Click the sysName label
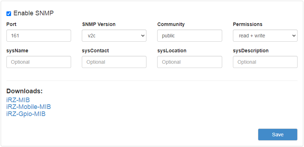This screenshot has height=147, width=304. (17, 51)
